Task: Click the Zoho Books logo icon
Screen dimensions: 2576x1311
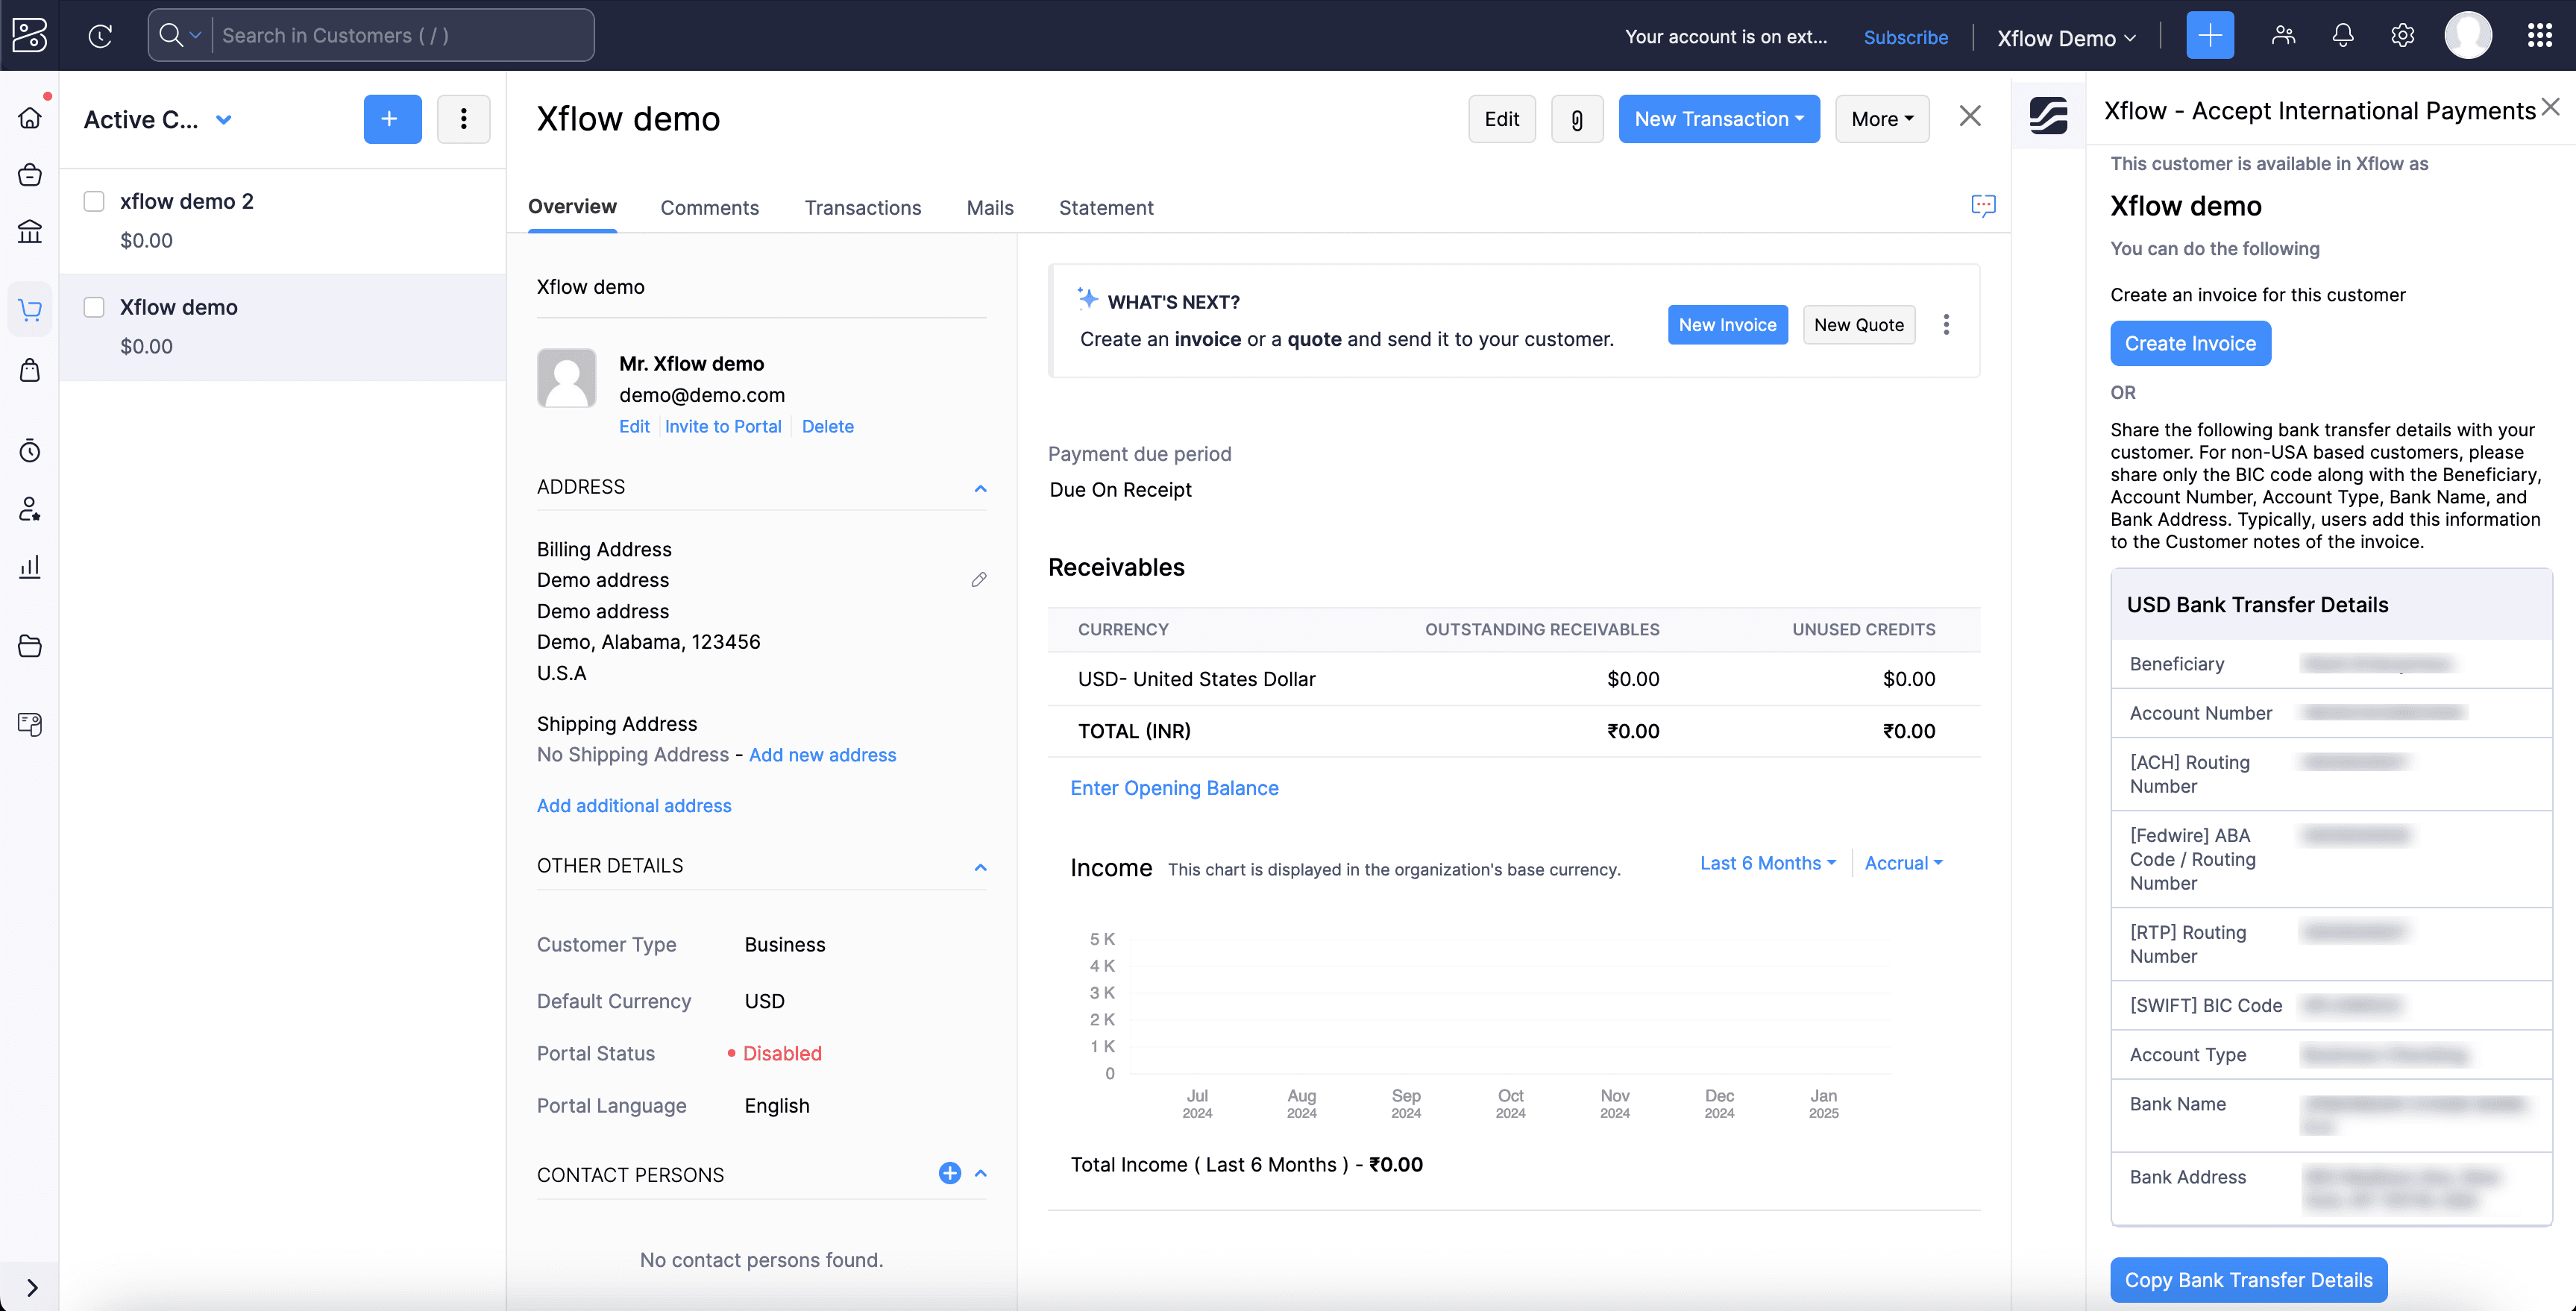Action: point(29,35)
